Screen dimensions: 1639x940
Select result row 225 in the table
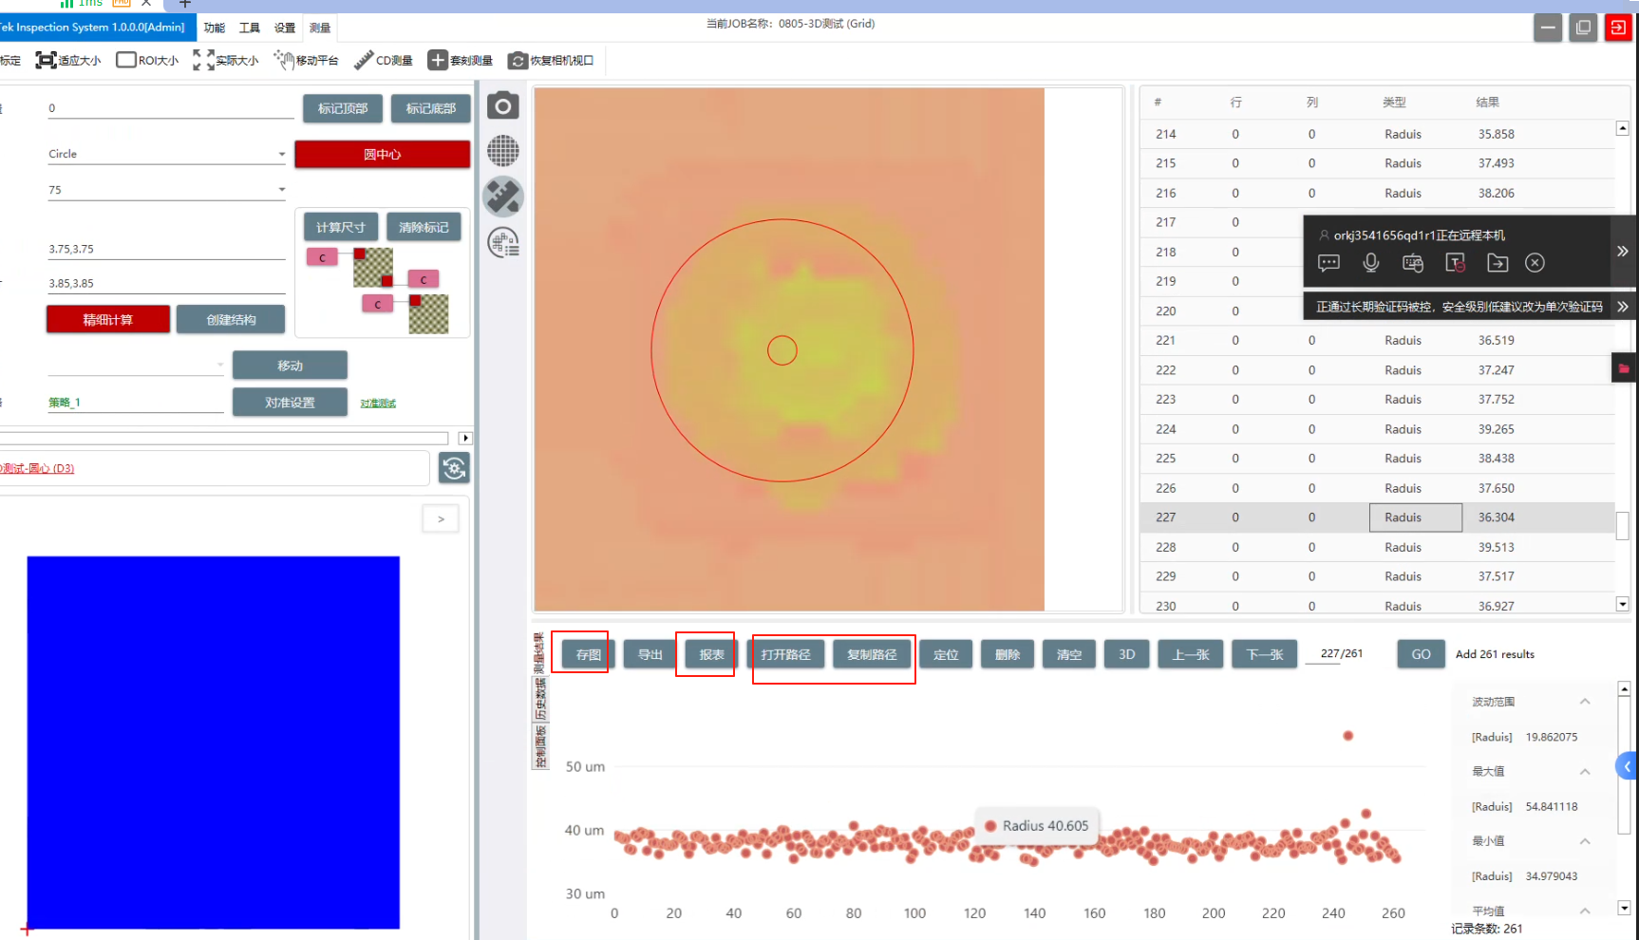1377,459
